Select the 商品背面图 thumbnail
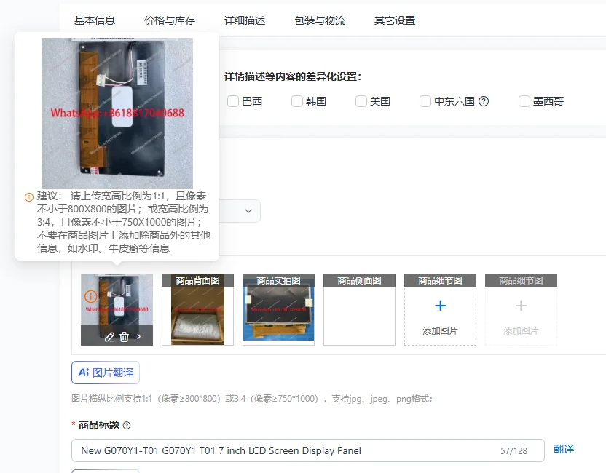Image resolution: width=606 pixels, height=473 pixels. (197, 309)
